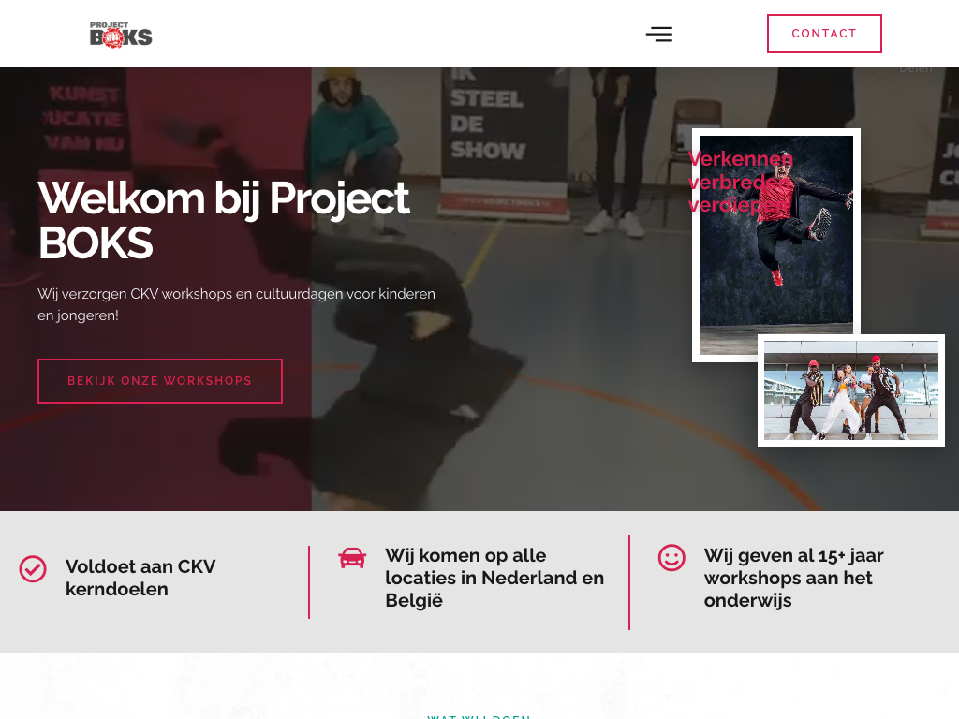
Task: Open the jumping dancer image
Action: [776, 244]
